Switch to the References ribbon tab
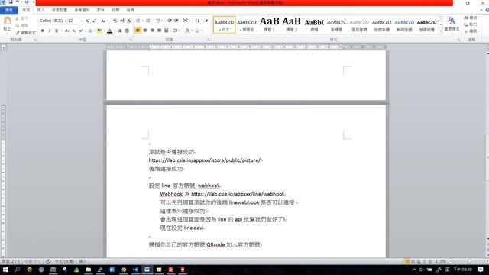This screenshot has width=489, height=275. click(x=82, y=10)
